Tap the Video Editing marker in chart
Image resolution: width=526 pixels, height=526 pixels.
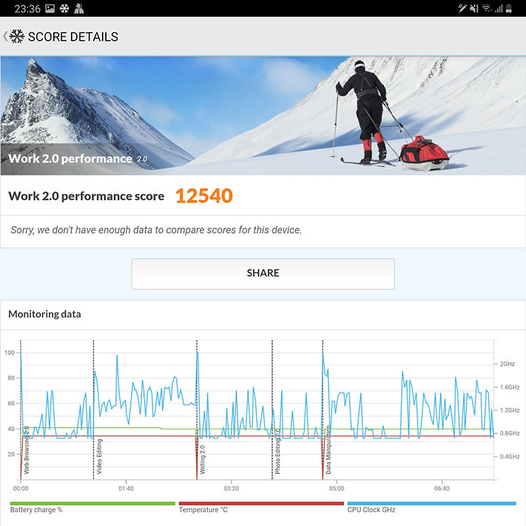[99, 456]
